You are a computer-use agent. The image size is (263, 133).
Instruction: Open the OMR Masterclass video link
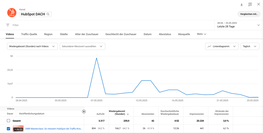click(x=54, y=129)
